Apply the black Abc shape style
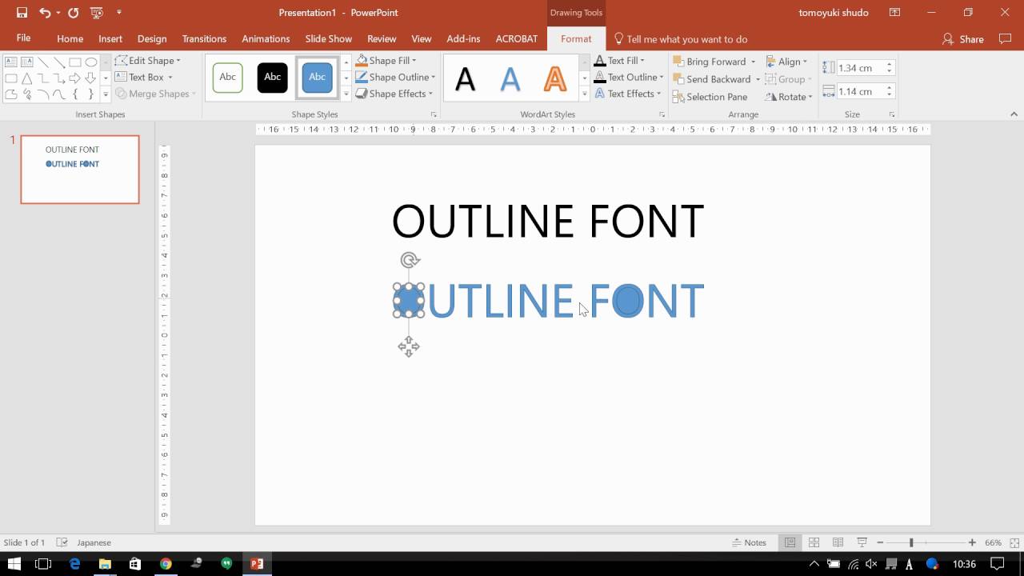This screenshot has height=576, width=1024. coord(272,77)
